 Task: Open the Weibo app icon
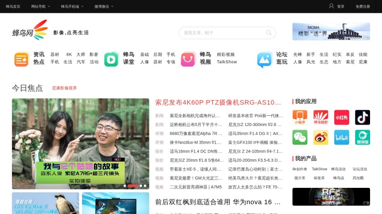(320, 137)
